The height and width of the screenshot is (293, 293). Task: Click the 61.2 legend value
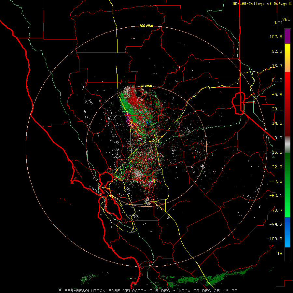pos(277,80)
